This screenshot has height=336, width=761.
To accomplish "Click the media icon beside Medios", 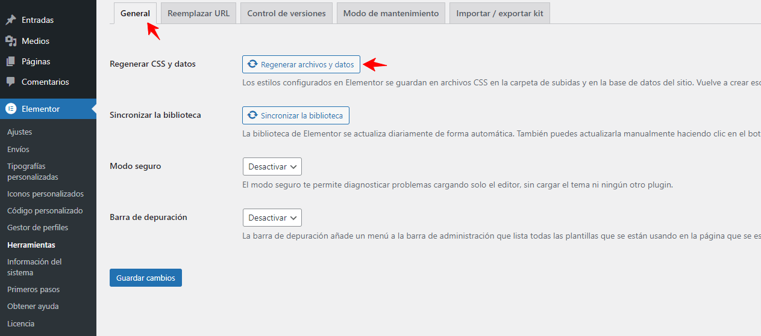I will coord(11,41).
